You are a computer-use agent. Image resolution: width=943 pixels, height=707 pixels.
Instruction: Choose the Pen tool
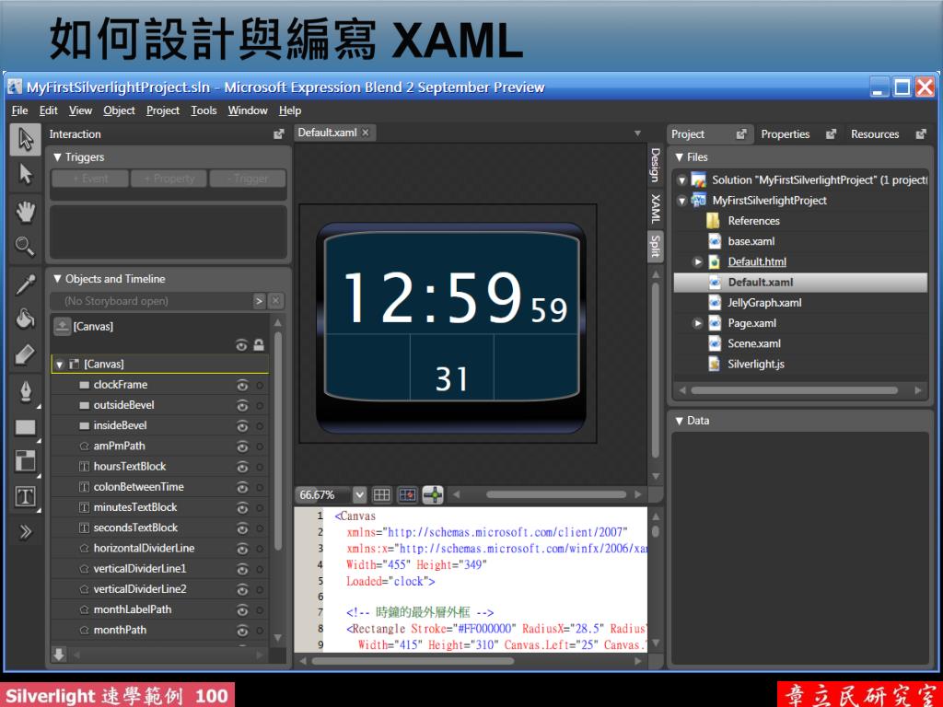pyautogui.click(x=25, y=392)
